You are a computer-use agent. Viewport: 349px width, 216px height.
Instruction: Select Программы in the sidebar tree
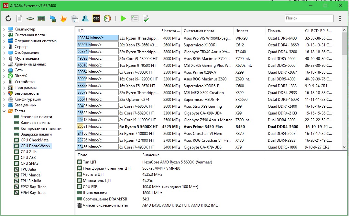pyautogui.click(x=25, y=88)
